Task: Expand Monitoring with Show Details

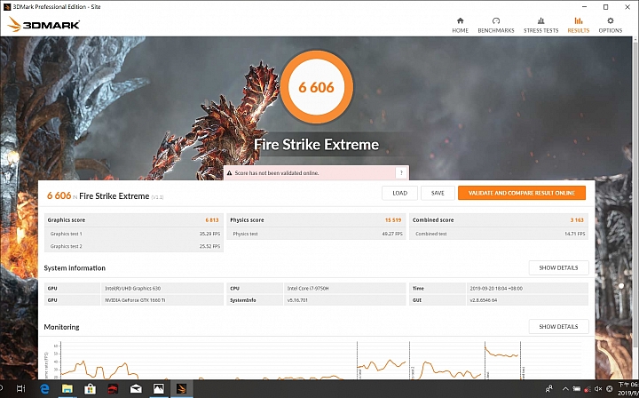Action: click(x=558, y=327)
